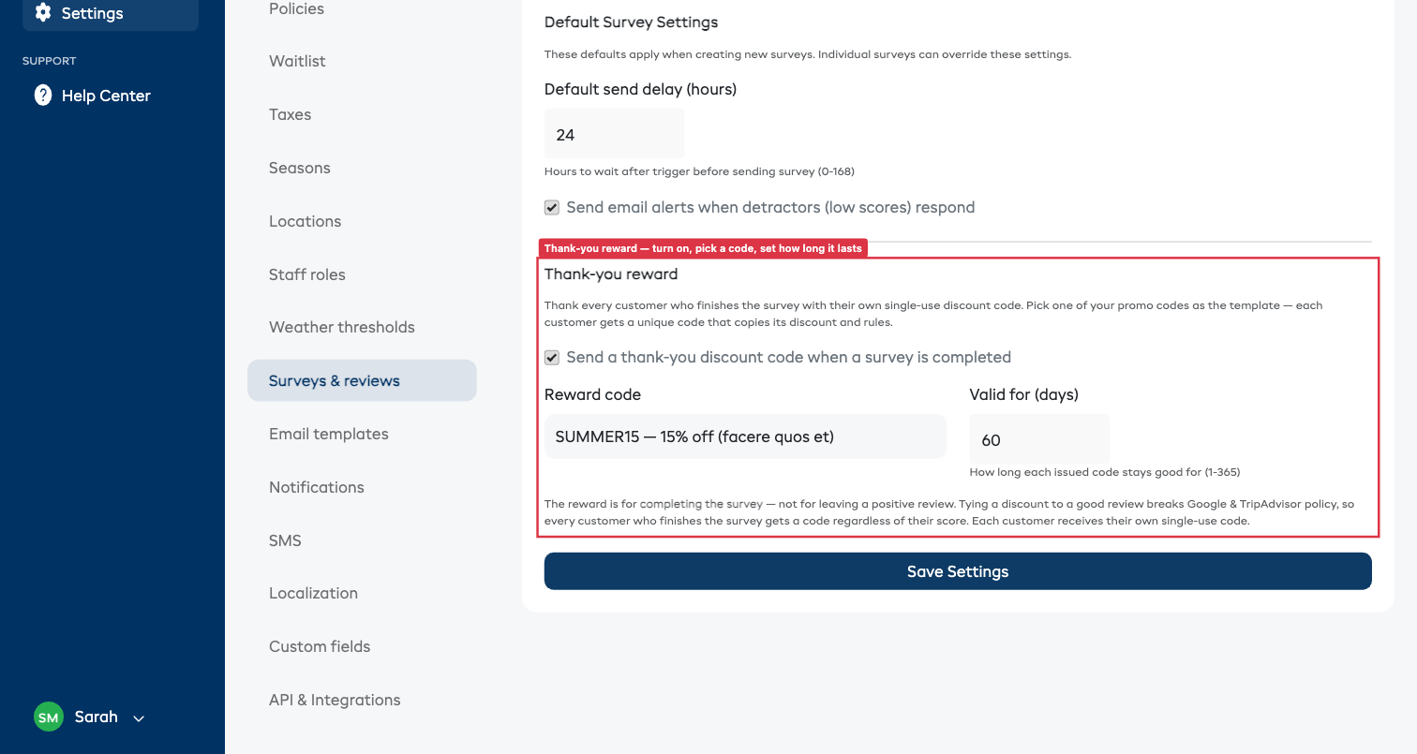Click the "Reward code" label
Screen dimensions: 1417x754
[592, 395]
